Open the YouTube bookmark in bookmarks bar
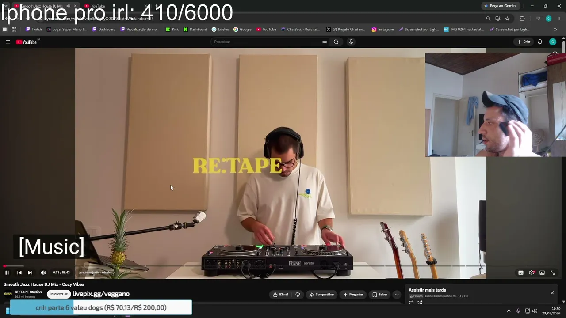The height and width of the screenshot is (318, 566). [266, 30]
